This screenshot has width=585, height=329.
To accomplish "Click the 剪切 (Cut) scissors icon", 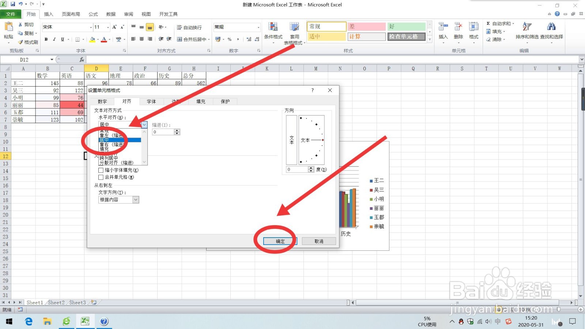I will tap(20, 24).
